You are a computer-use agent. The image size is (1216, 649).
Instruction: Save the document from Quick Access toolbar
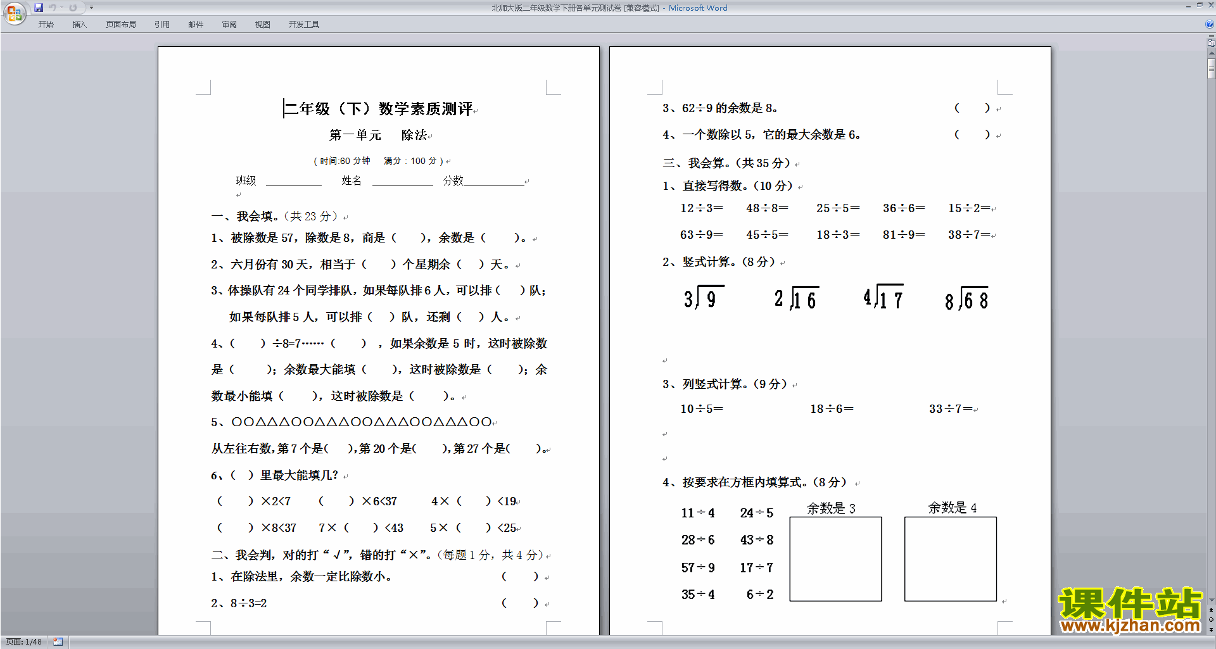pyautogui.click(x=39, y=8)
